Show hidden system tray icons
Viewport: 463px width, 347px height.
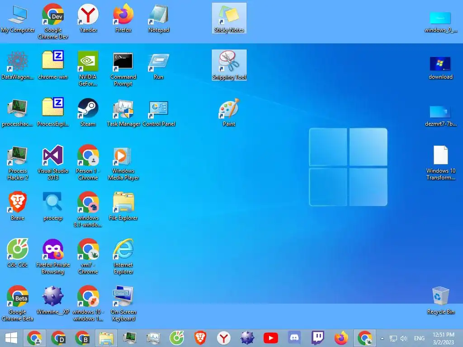click(x=383, y=338)
